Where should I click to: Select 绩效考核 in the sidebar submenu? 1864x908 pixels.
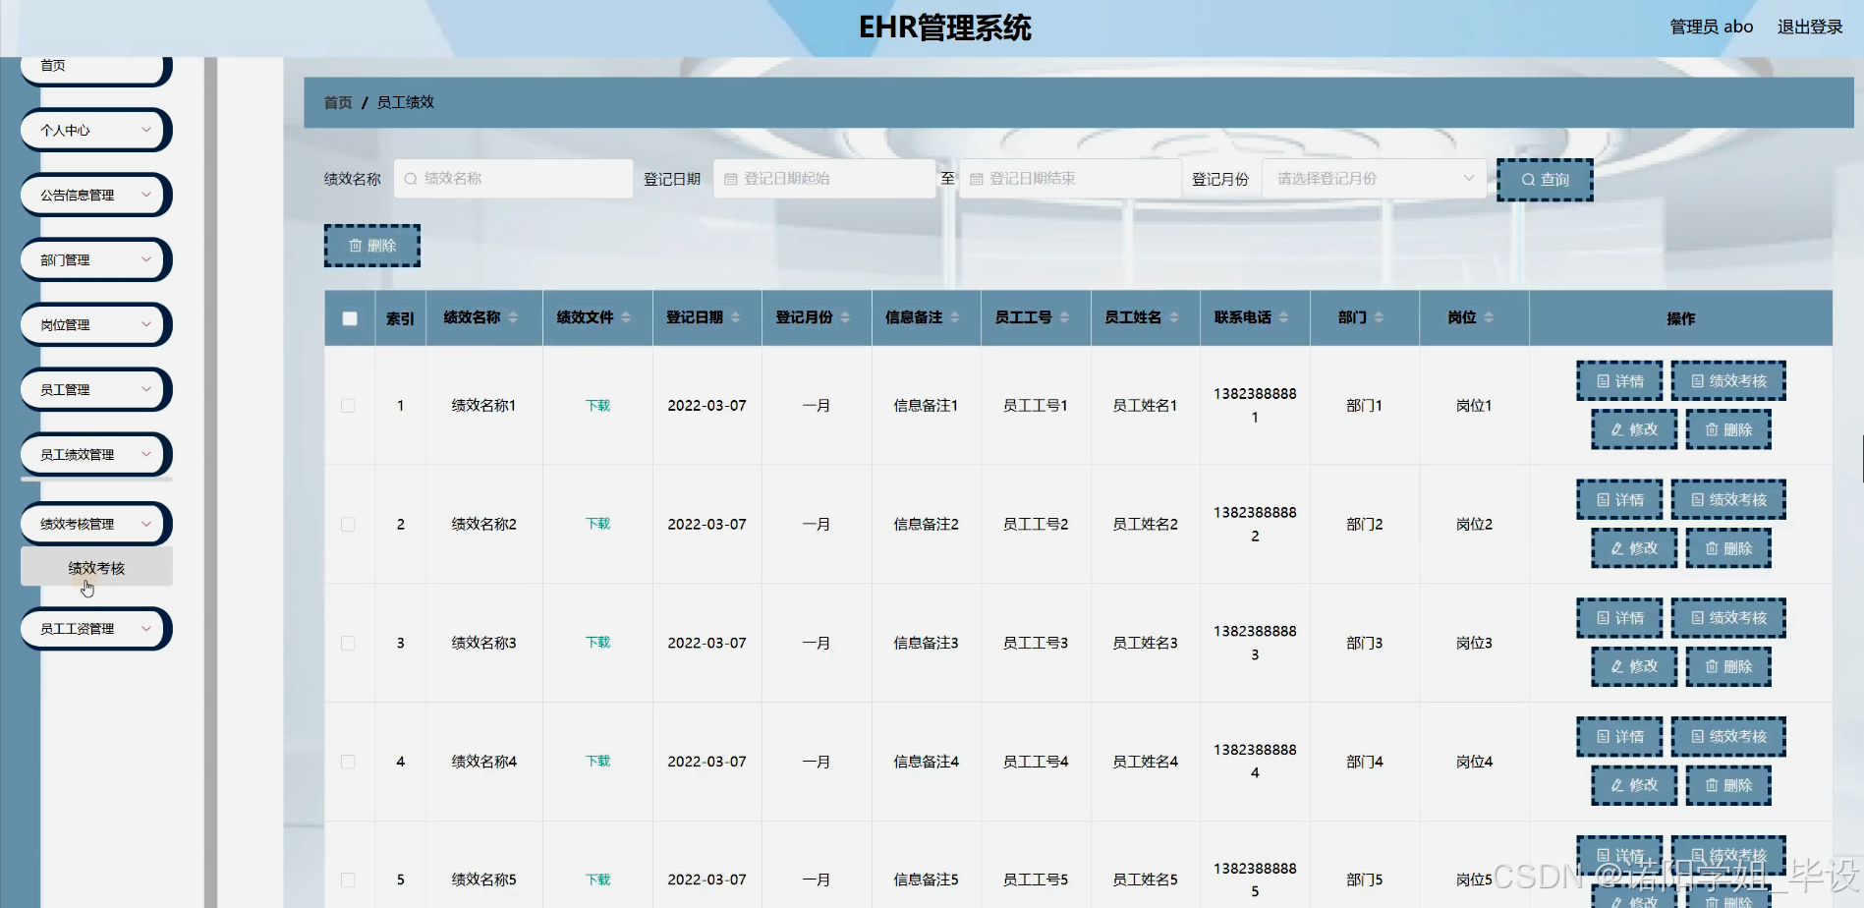94,566
